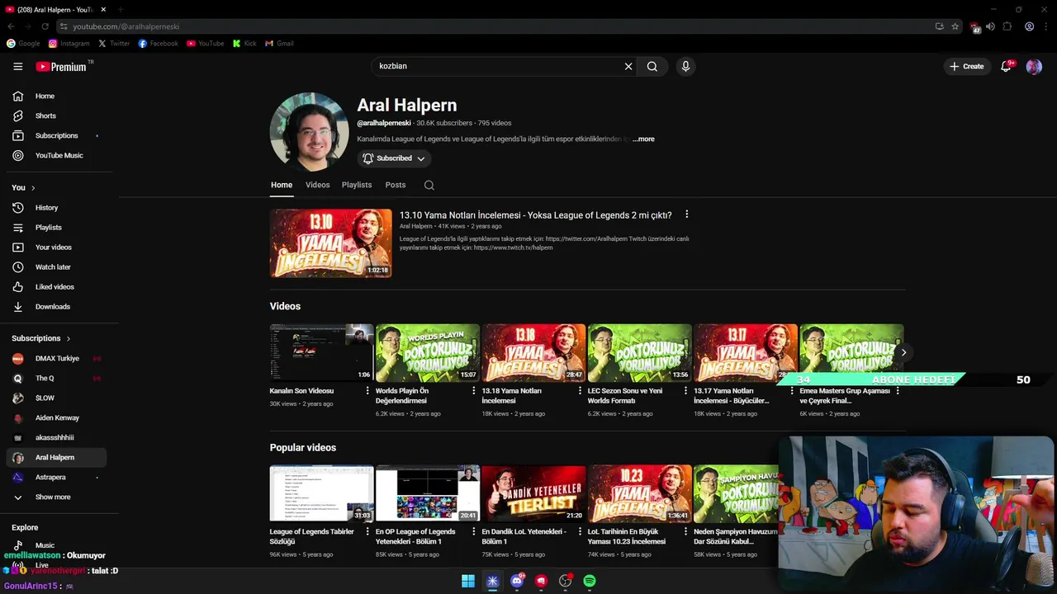Open Astrapera subscription channel
1057x594 pixels.
click(x=56, y=478)
